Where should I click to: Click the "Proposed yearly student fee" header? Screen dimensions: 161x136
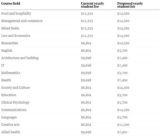click(130, 5)
